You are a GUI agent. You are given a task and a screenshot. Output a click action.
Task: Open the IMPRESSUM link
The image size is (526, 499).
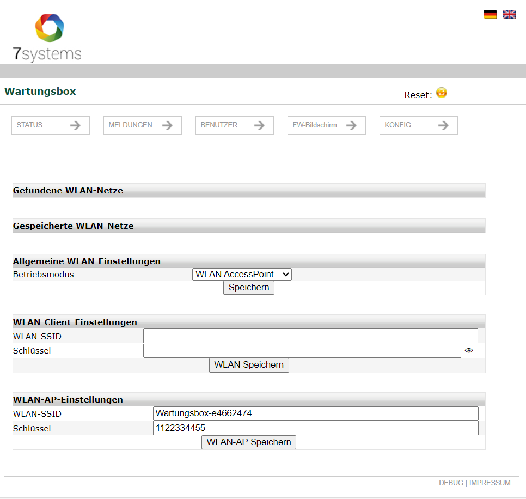(490, 483)
